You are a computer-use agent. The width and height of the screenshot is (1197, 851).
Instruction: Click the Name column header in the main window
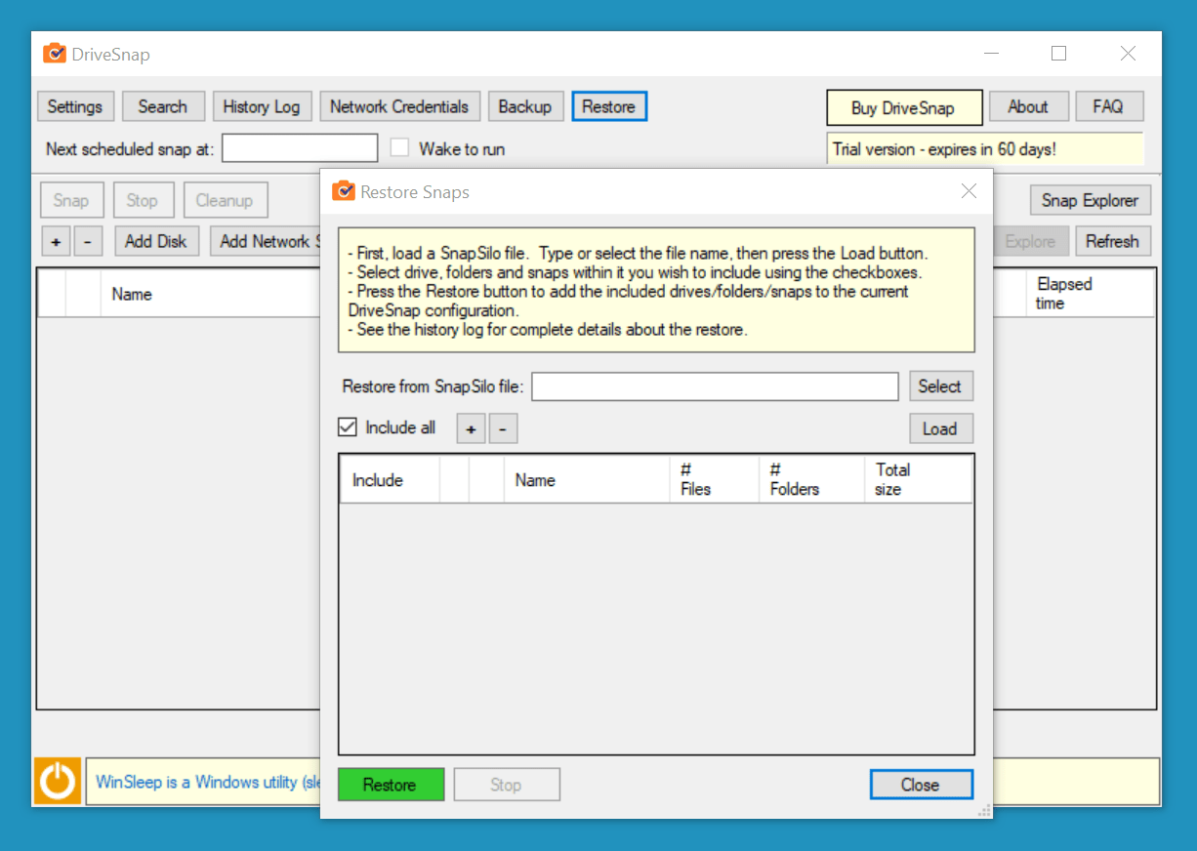coord(210,293)
